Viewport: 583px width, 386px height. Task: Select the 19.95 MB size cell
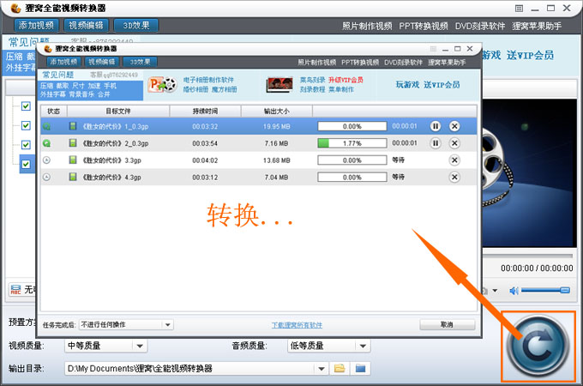pyautogui.click(x=276, y=126)
